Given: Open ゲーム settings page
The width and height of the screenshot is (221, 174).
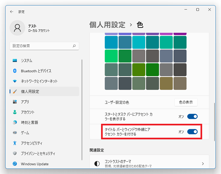Looking at the screenshot, I should pyautogui.click(x=44, y=133).
